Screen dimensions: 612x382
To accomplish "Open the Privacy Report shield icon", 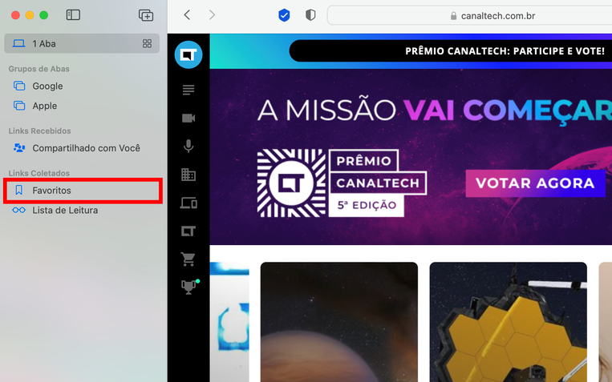I will (x=310, y=15).
